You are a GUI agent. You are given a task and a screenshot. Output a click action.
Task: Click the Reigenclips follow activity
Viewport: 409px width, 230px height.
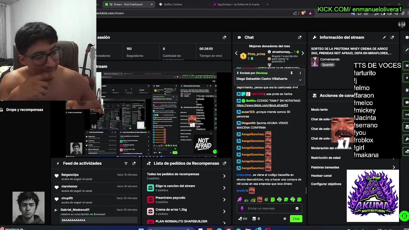(x=96, y=177)
